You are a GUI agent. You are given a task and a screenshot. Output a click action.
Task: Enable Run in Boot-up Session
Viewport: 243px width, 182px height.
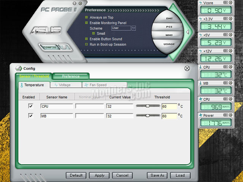[x=87, y=44]
